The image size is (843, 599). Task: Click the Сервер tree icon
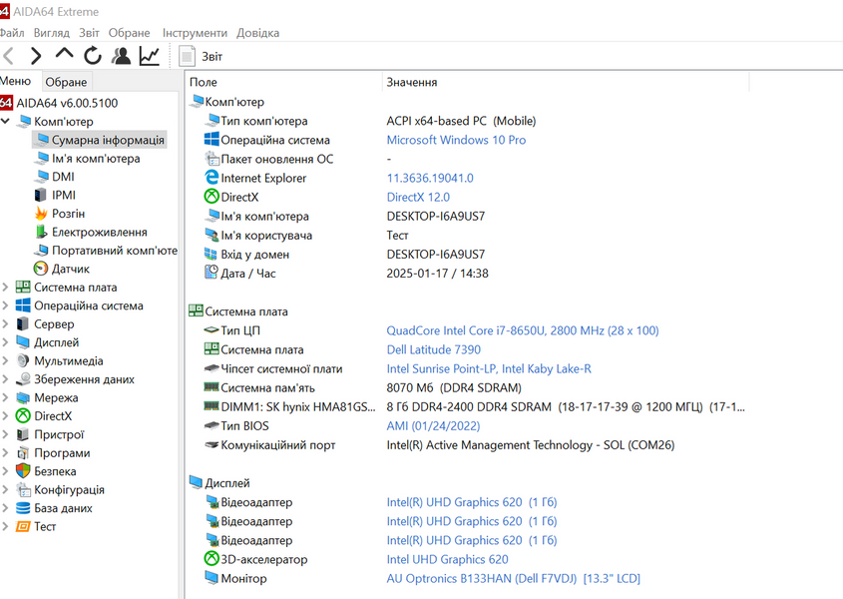[23, 324]
